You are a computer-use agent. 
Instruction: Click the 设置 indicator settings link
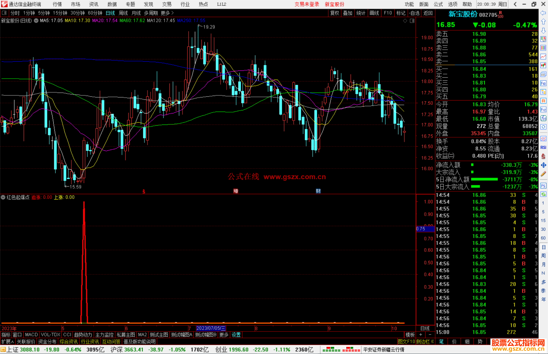click(x=236, y=335)
